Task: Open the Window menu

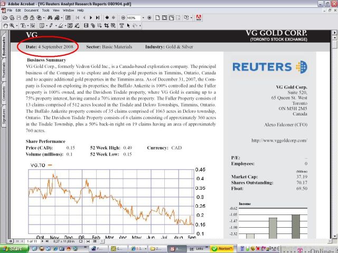Action: click(x=68, y=11)
